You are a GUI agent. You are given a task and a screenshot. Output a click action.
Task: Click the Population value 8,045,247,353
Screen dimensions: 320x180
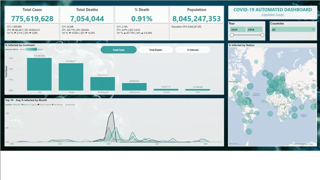(196, 19)
